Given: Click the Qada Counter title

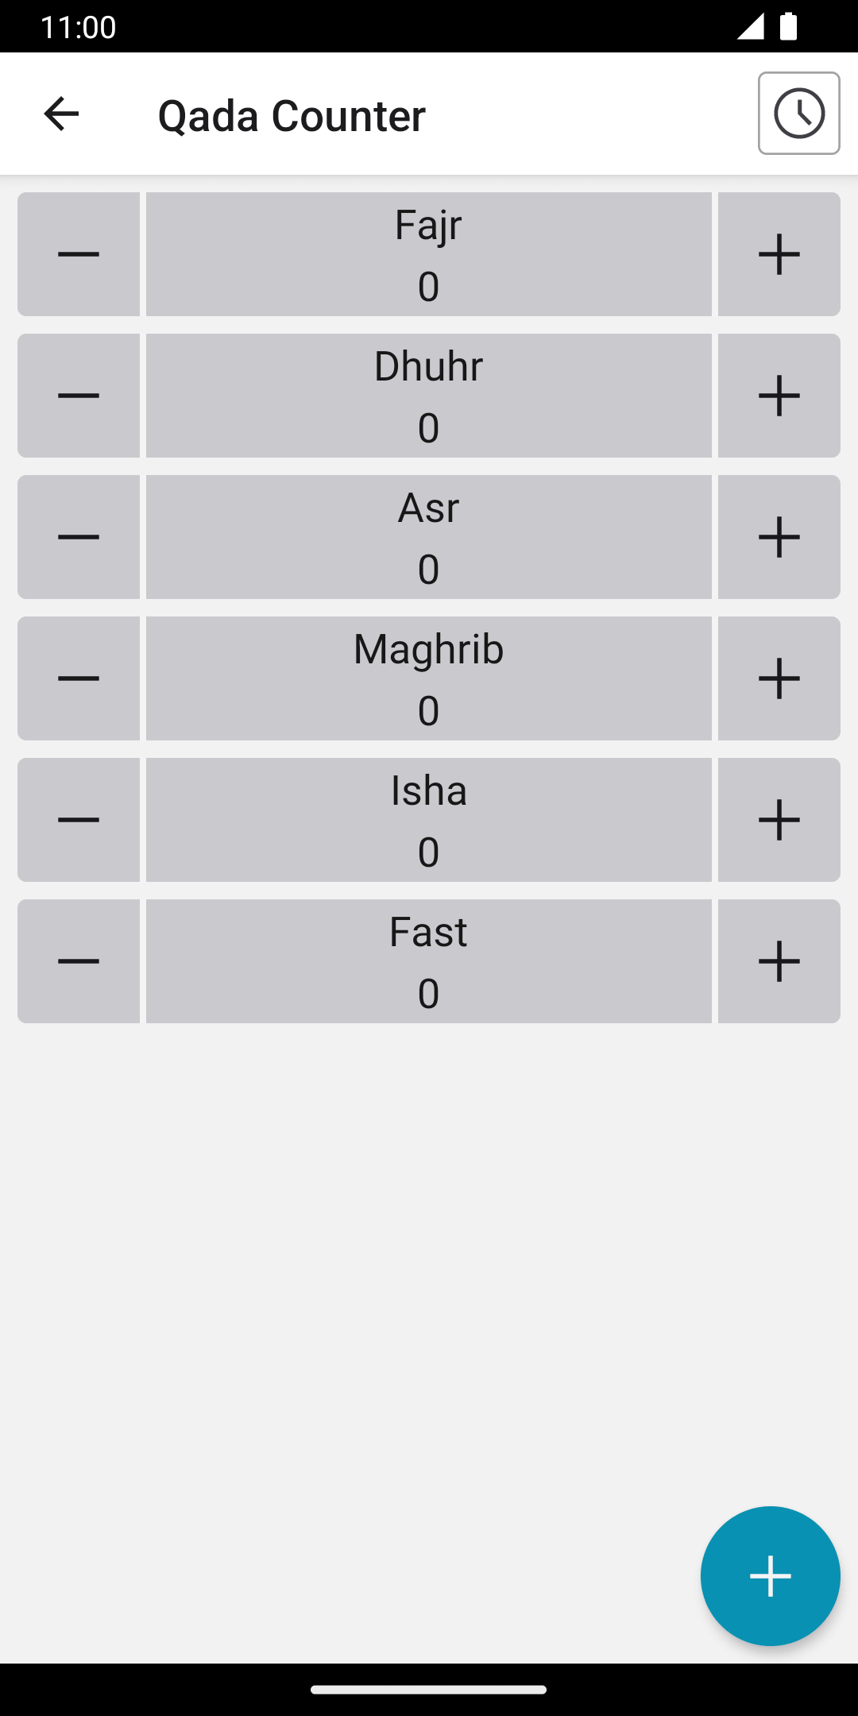Looking at the screenshot, I should (292, 115).
